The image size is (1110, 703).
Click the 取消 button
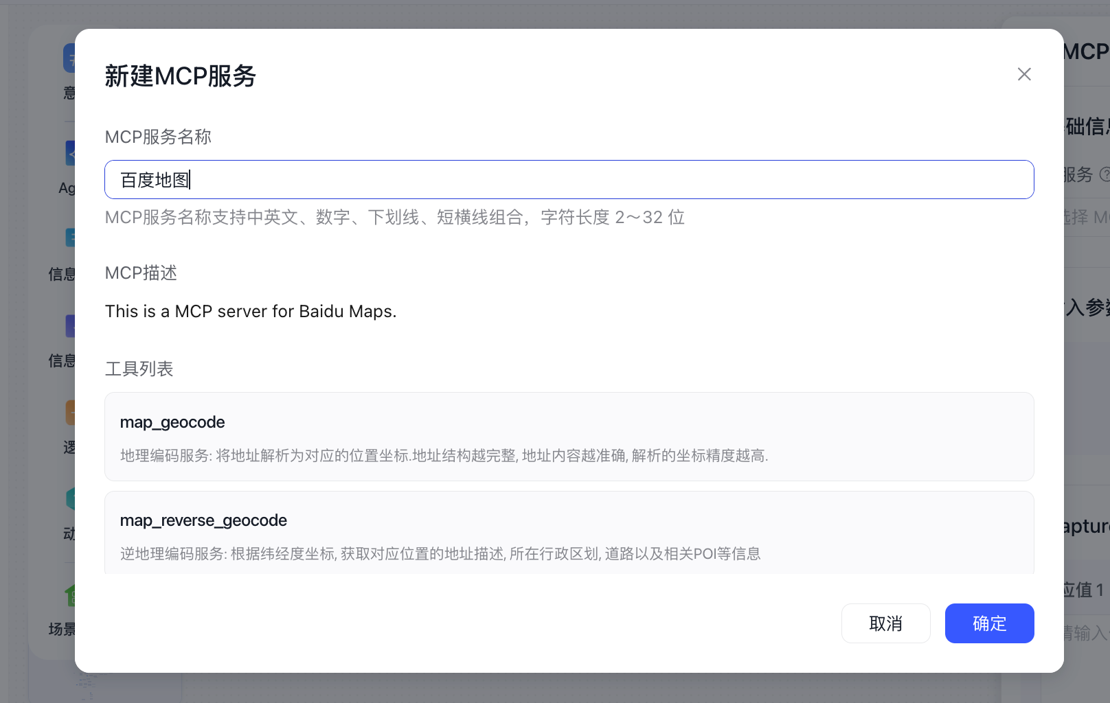point(885,623)
